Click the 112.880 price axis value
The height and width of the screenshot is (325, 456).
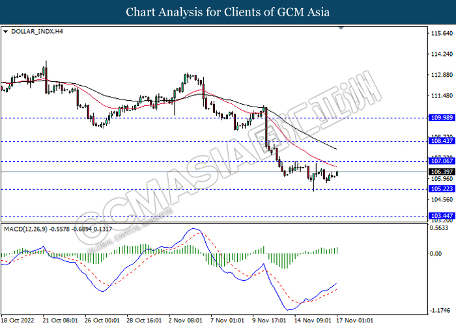coord(442,75)
